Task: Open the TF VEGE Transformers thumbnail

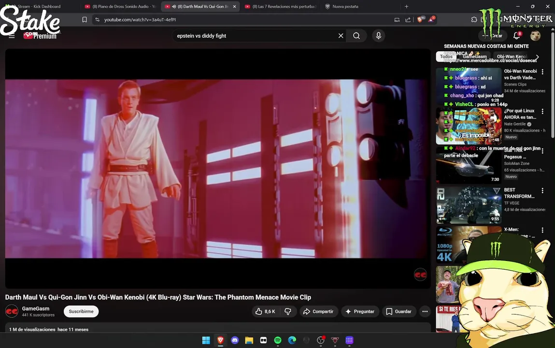Action: click(x=469, y=205)
